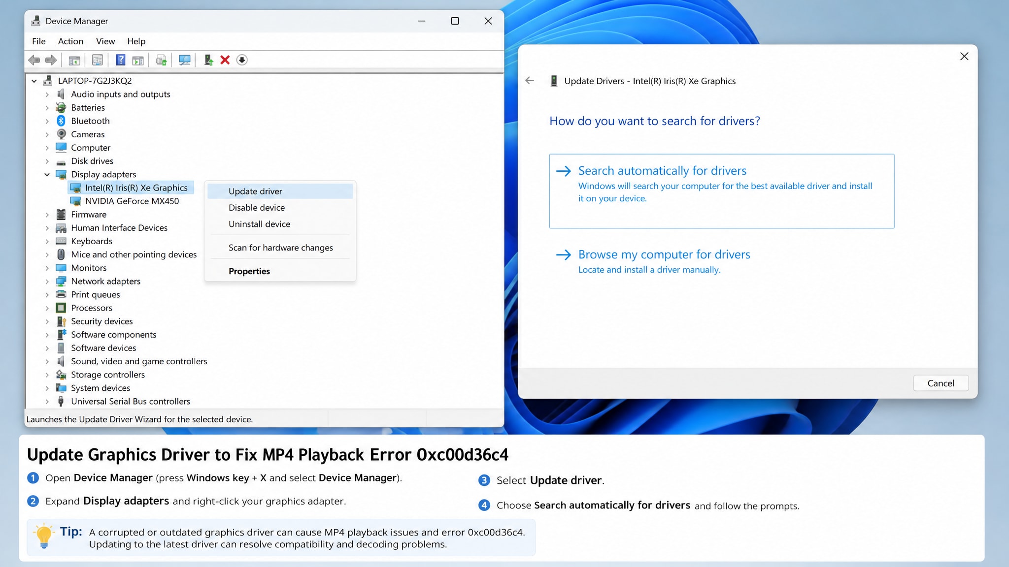
Task: Click the Keyboards category icon
Action: (x=61, y=241)
